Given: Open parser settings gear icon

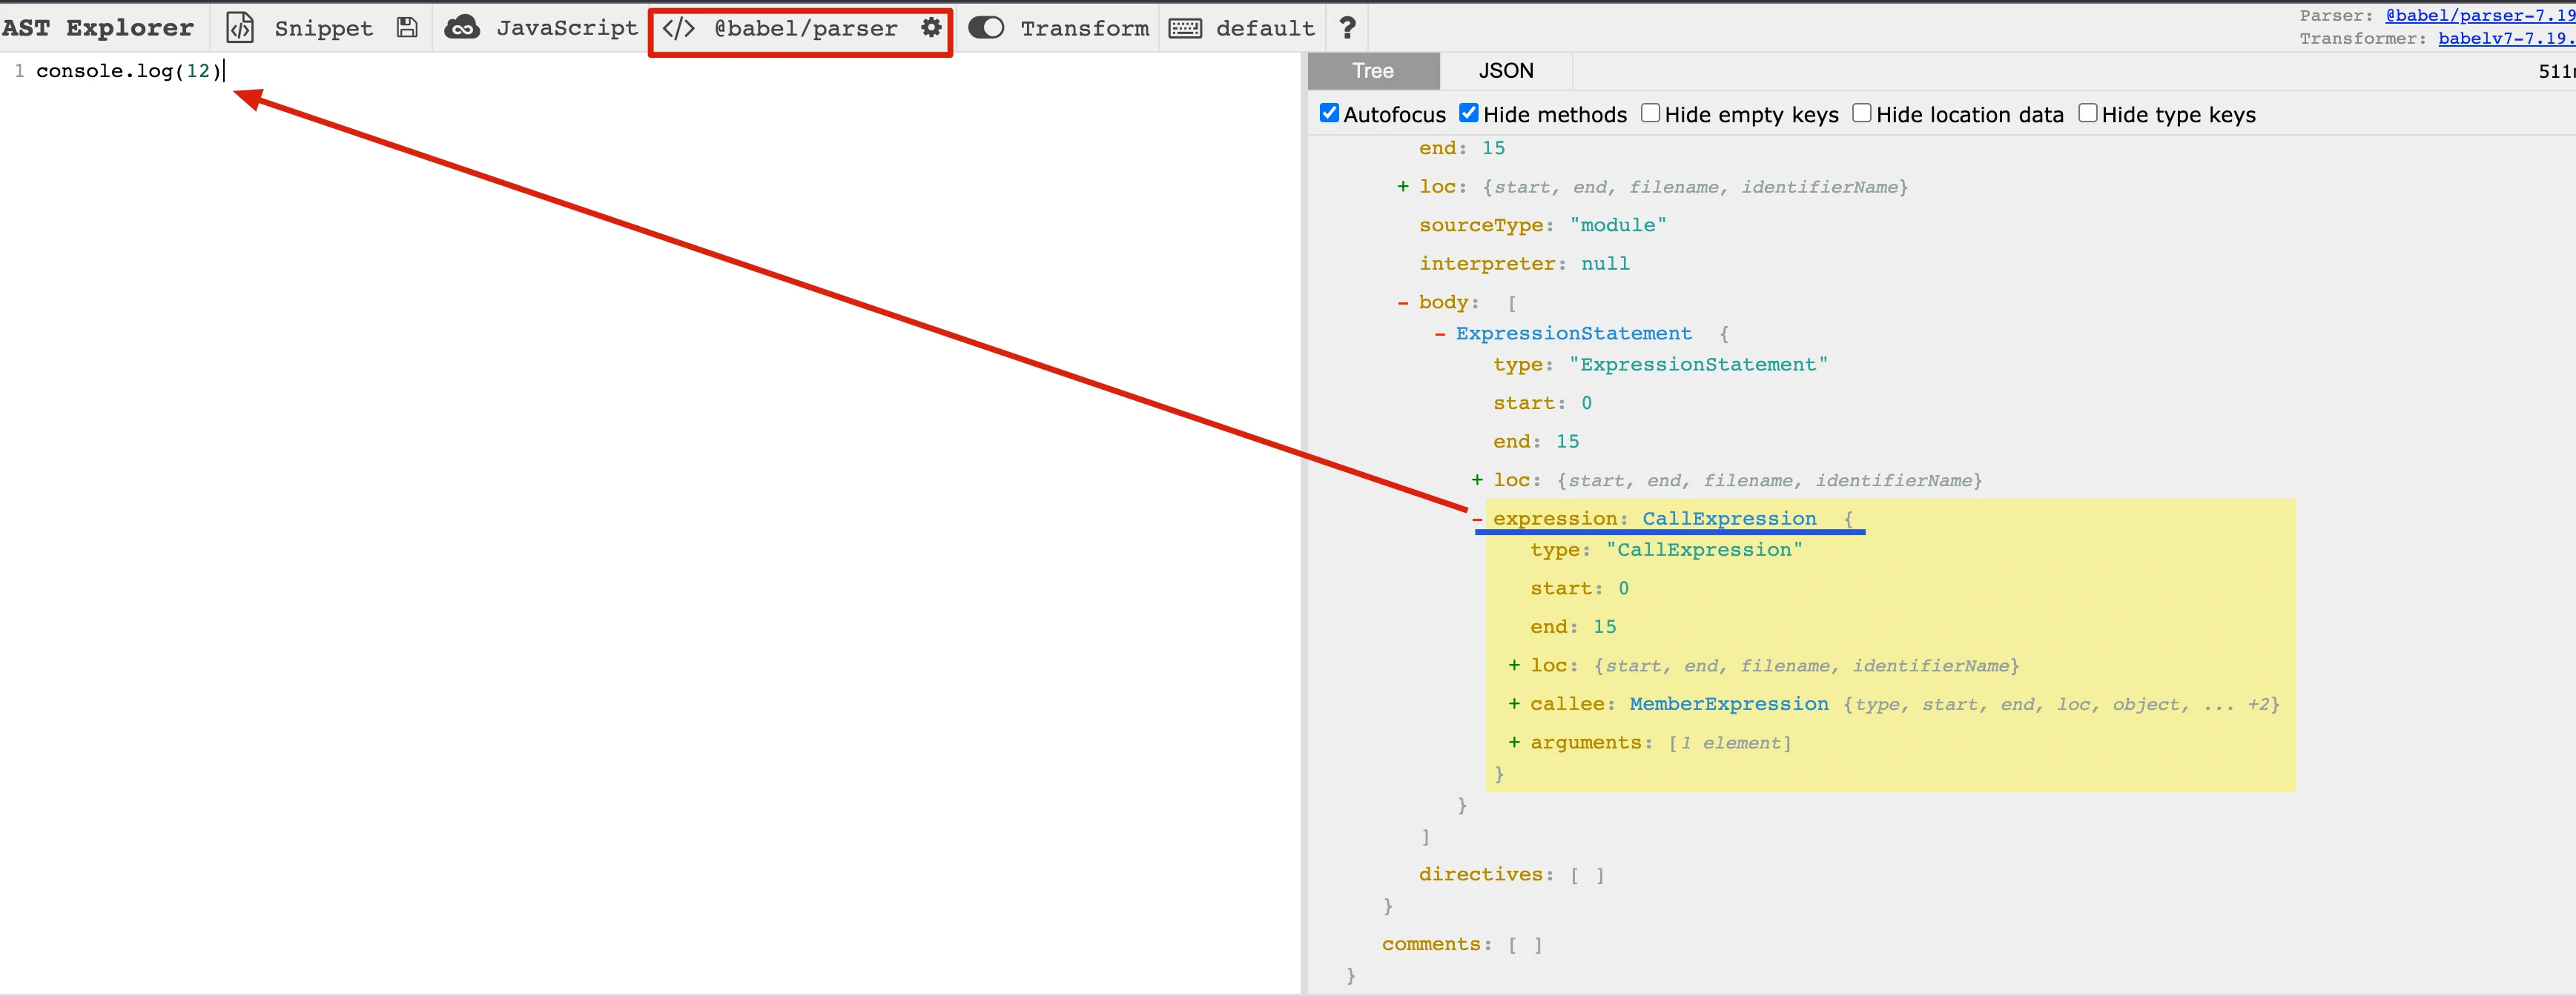Looking at the screenshot, I should pyautogui.click(x=931, y=27).
